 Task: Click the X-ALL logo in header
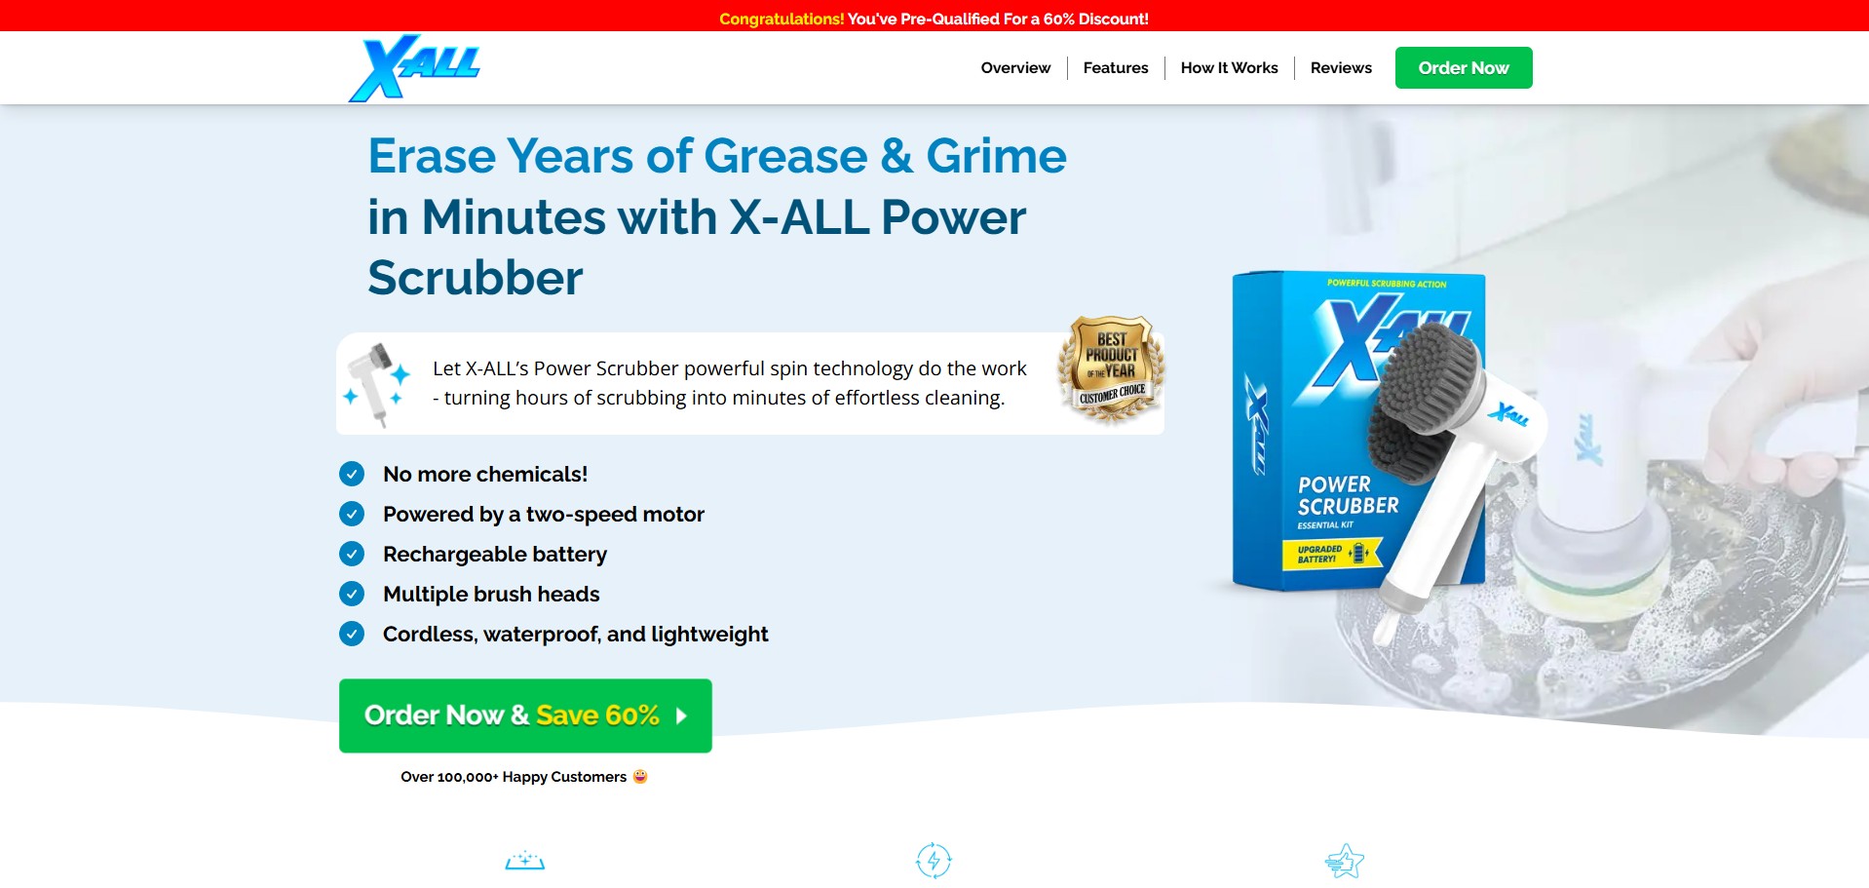[x=414, y=67]
